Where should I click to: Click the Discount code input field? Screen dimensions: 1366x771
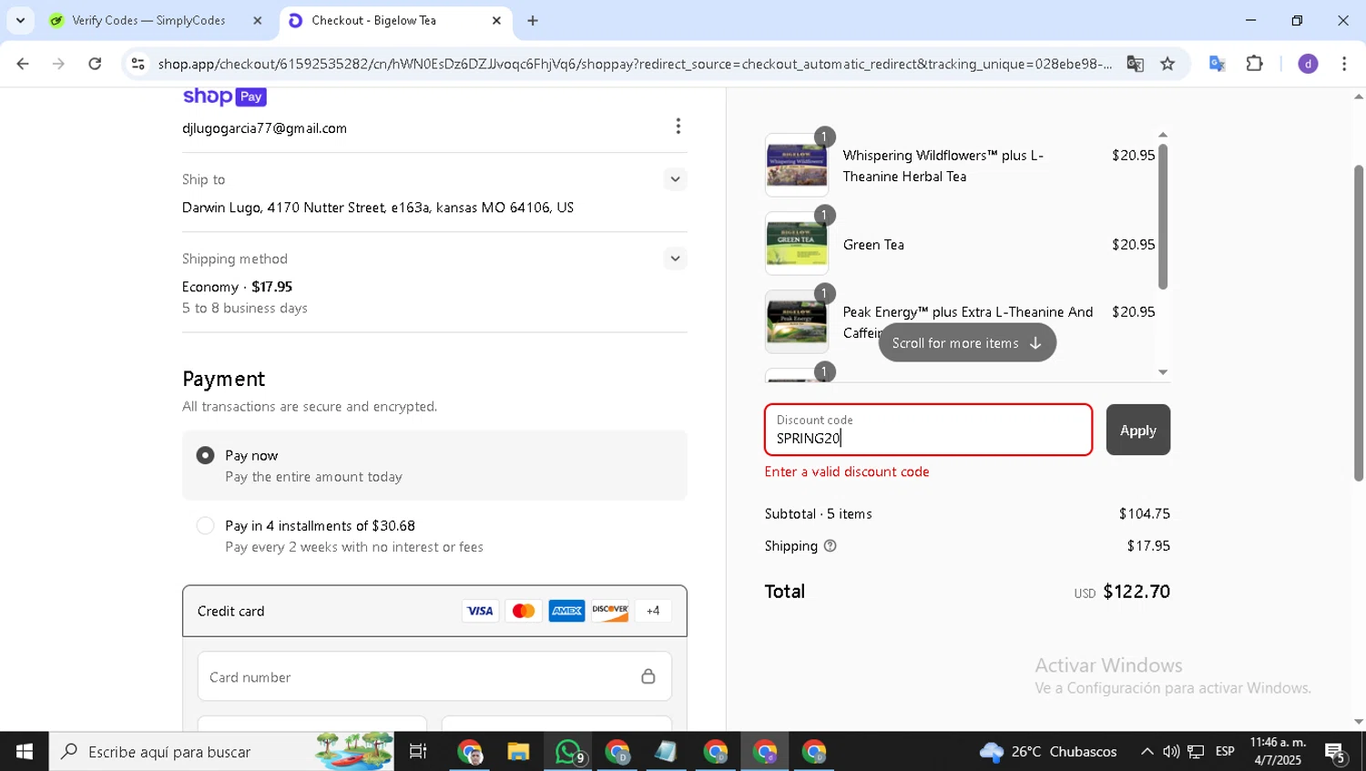pos(928,430)
